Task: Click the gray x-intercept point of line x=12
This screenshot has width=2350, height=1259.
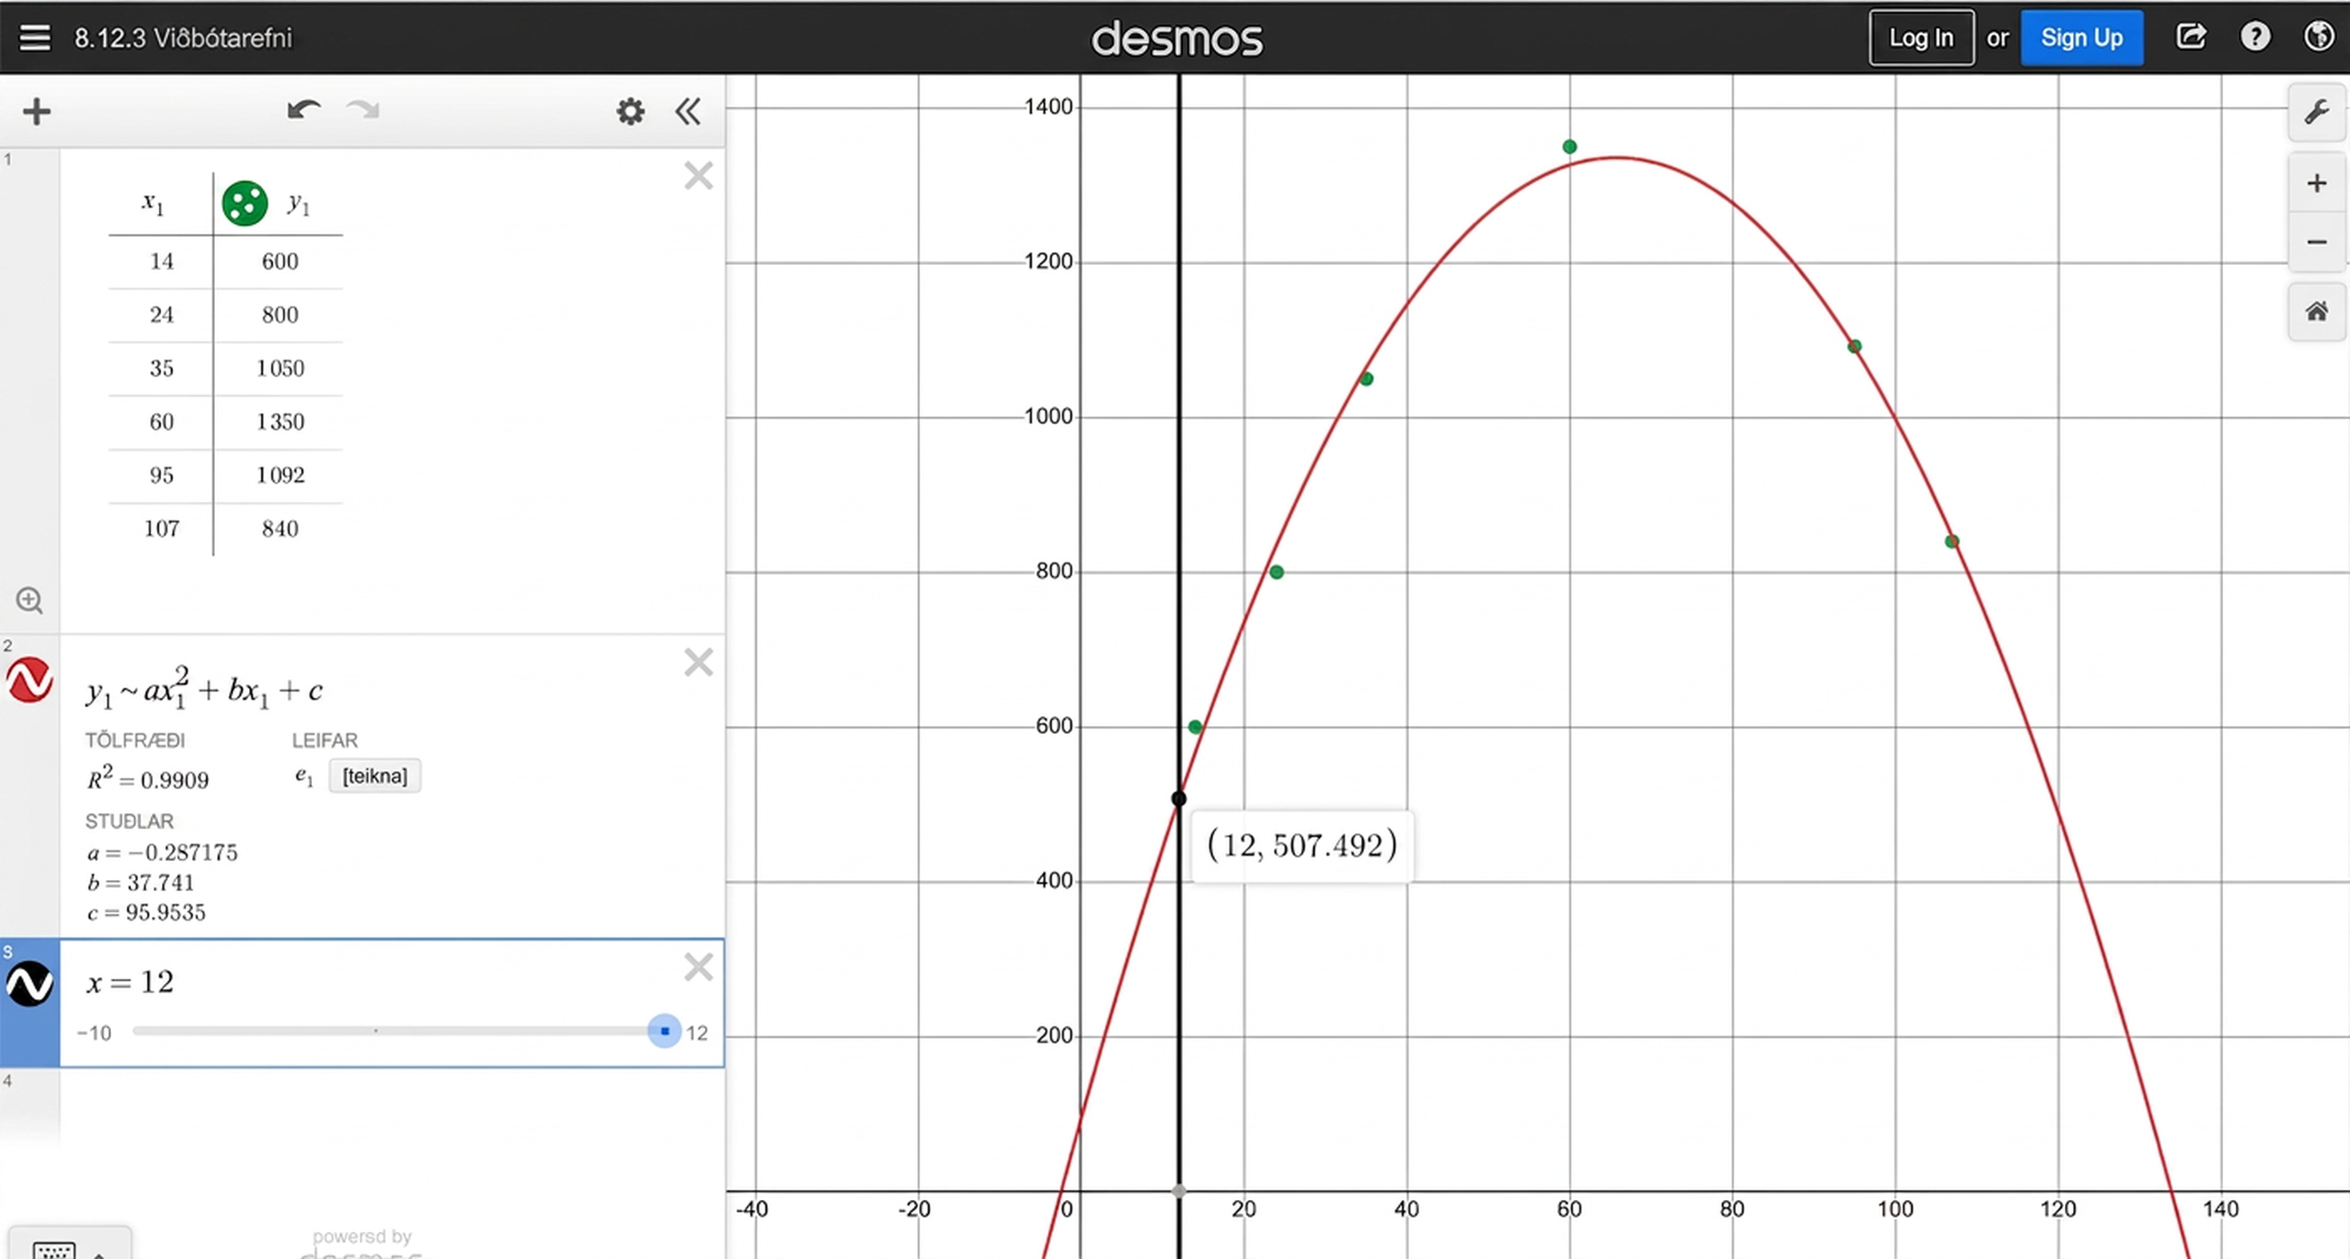Action: point(1179,1190)
